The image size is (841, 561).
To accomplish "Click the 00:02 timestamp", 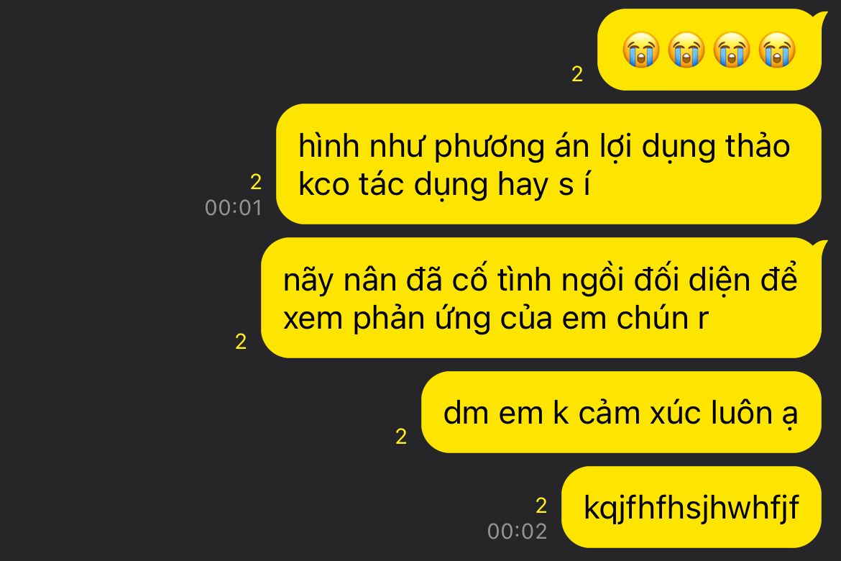I will click(x=517, y=532).
